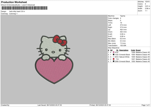Click the 'Description' column header
Image resolution: width=151 pixels, height=107 pixels.
coord(124,50)
